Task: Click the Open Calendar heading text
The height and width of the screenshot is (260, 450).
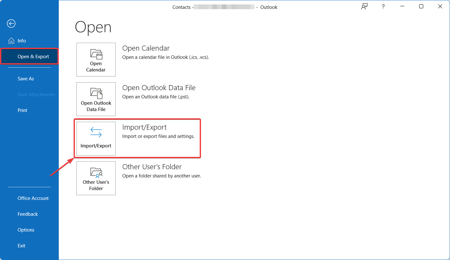Action: pyautogui.click(x=146, y=48)
